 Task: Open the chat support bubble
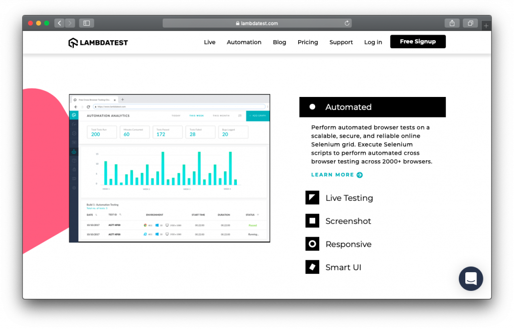click(471, 278)
